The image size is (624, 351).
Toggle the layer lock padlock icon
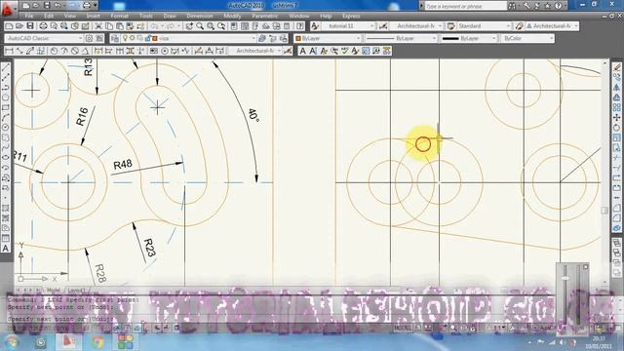[x=147, y=38]
